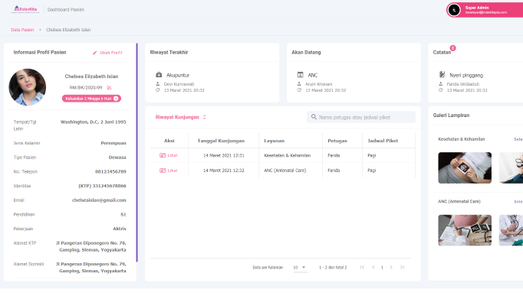Click Ubah Profil link

pyautogui.click(x=111, y=53)
